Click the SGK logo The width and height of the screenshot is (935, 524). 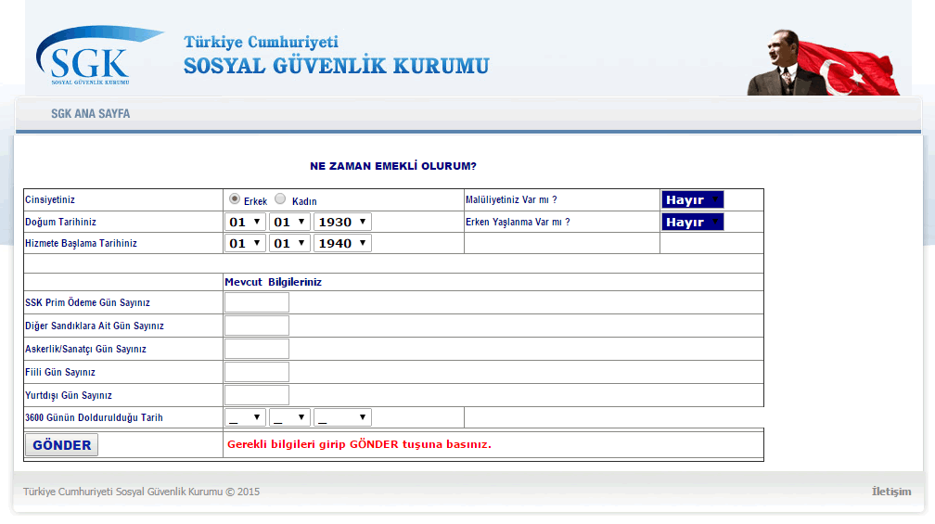click(x=99, y=56)
